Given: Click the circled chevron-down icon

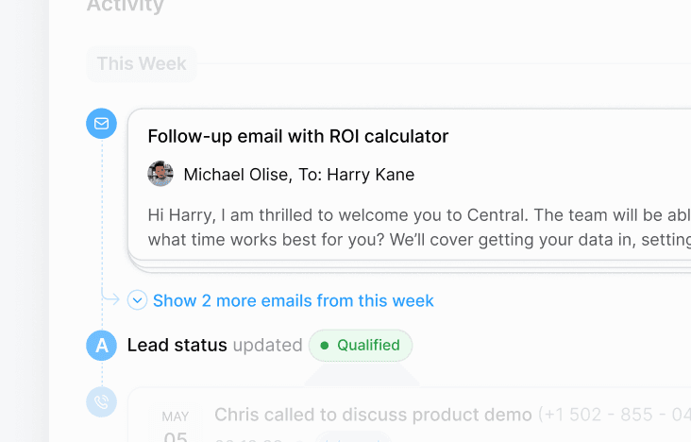Looking at the screenshot, I should (x=138, y=300).
